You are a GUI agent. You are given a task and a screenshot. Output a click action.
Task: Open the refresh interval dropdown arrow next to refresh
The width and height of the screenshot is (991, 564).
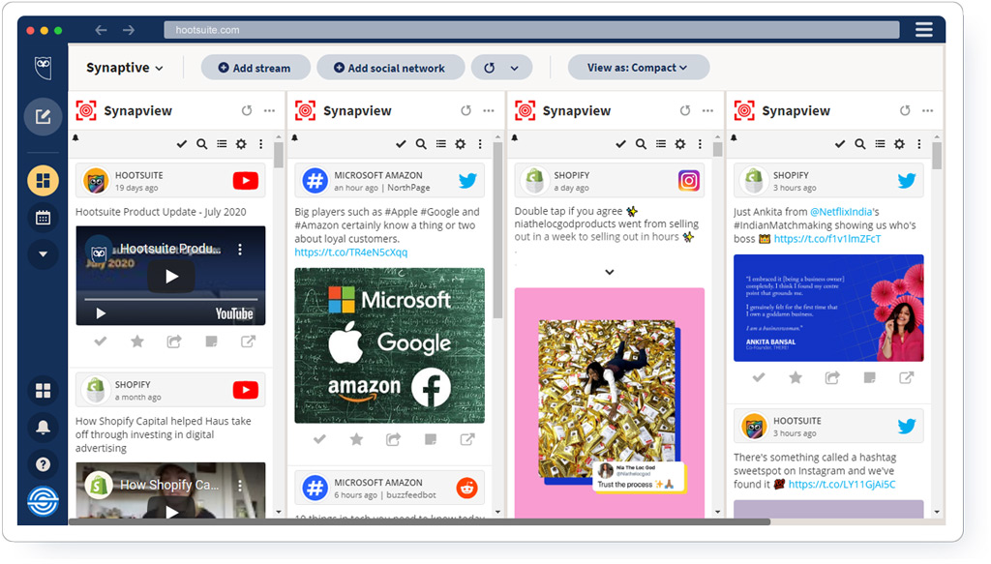[515, 69]
